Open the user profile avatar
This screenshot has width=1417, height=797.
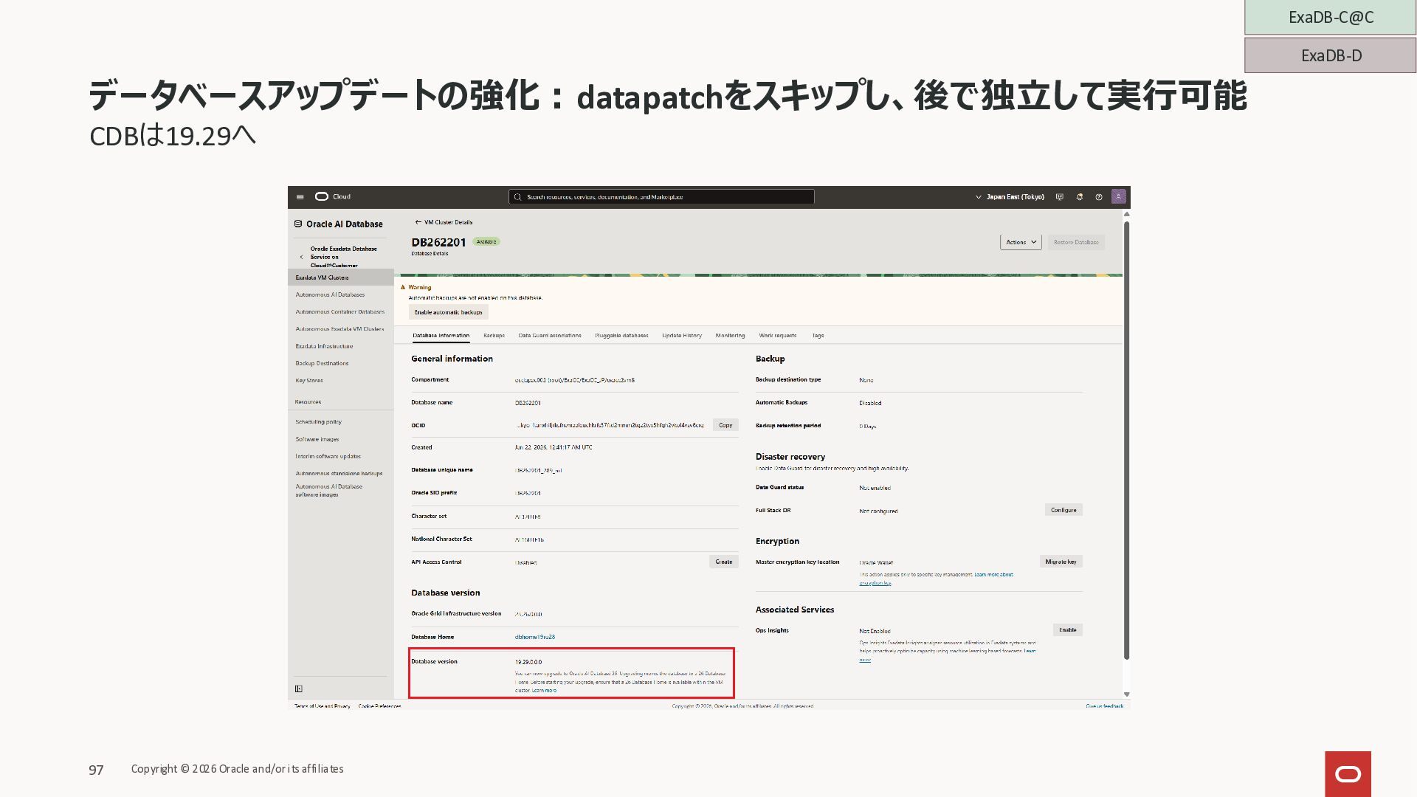pos(1119,197)
